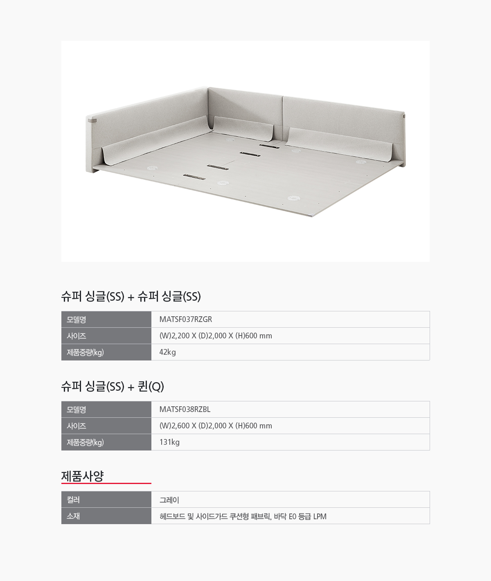This screenshot has height=581, width=491.
Task: Click 모델명 label beside MATSF038RZBL
Action: tap(77, 410)
